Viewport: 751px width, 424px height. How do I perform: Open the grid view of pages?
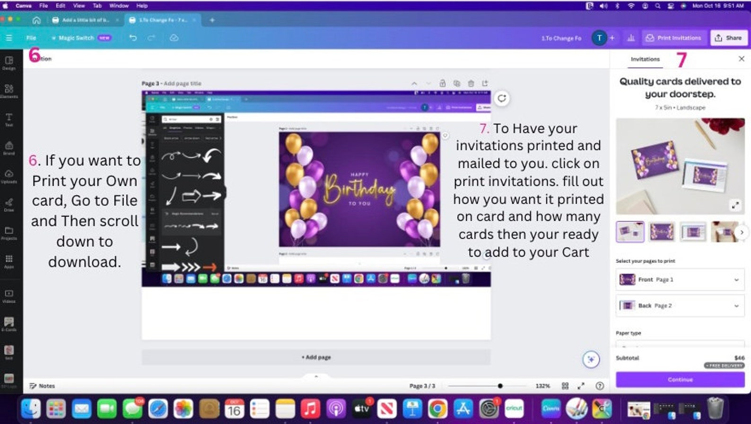point(565,386)
